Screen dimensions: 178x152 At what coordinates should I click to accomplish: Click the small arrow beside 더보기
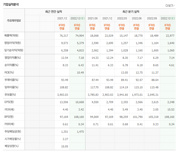(174, 5)
